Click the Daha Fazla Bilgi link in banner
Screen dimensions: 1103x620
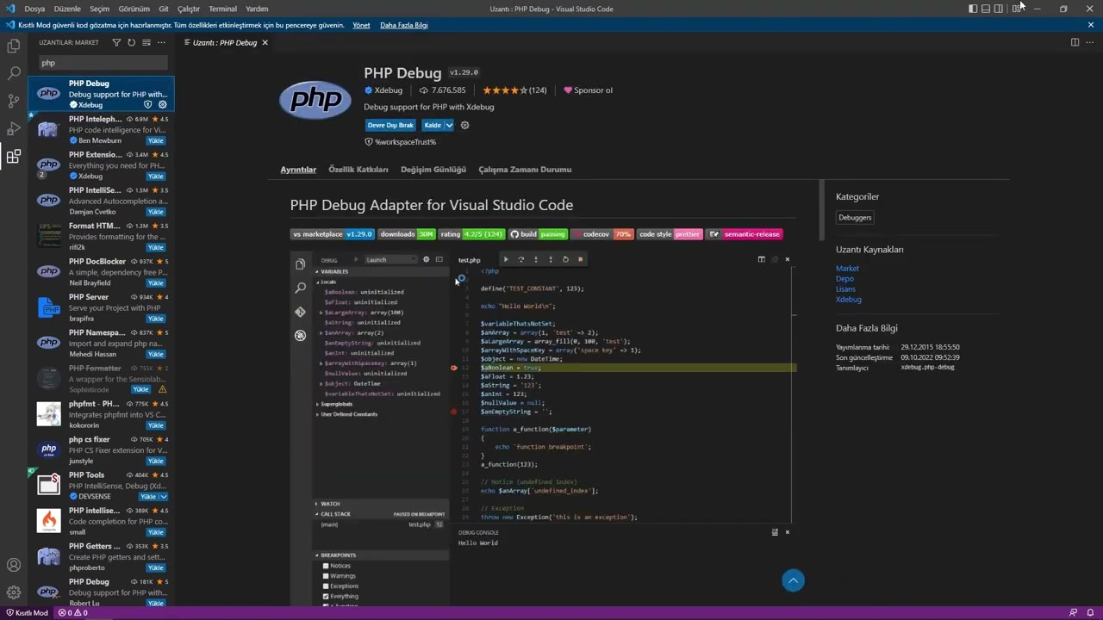404,25
